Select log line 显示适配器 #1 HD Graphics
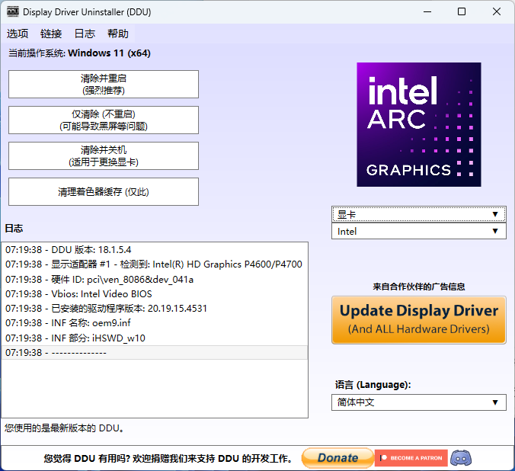Viewport: 515px width, 471px height. click(x=155, y=264)
